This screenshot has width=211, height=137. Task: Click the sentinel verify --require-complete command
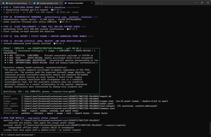64,125
